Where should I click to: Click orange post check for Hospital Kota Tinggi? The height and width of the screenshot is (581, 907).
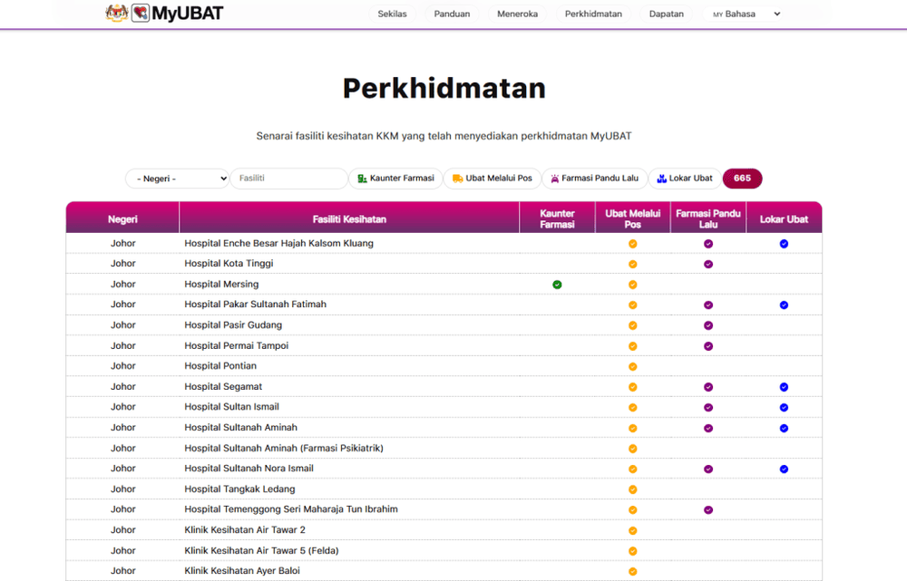[x=633, y=264]
